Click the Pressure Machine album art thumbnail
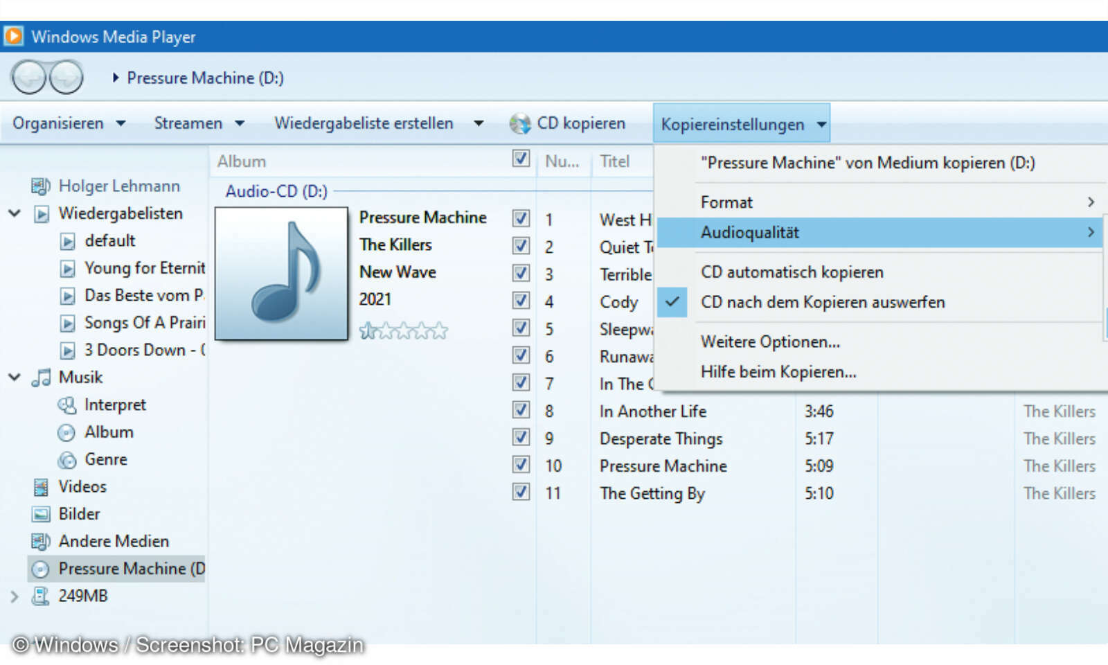 click(281, 273)
